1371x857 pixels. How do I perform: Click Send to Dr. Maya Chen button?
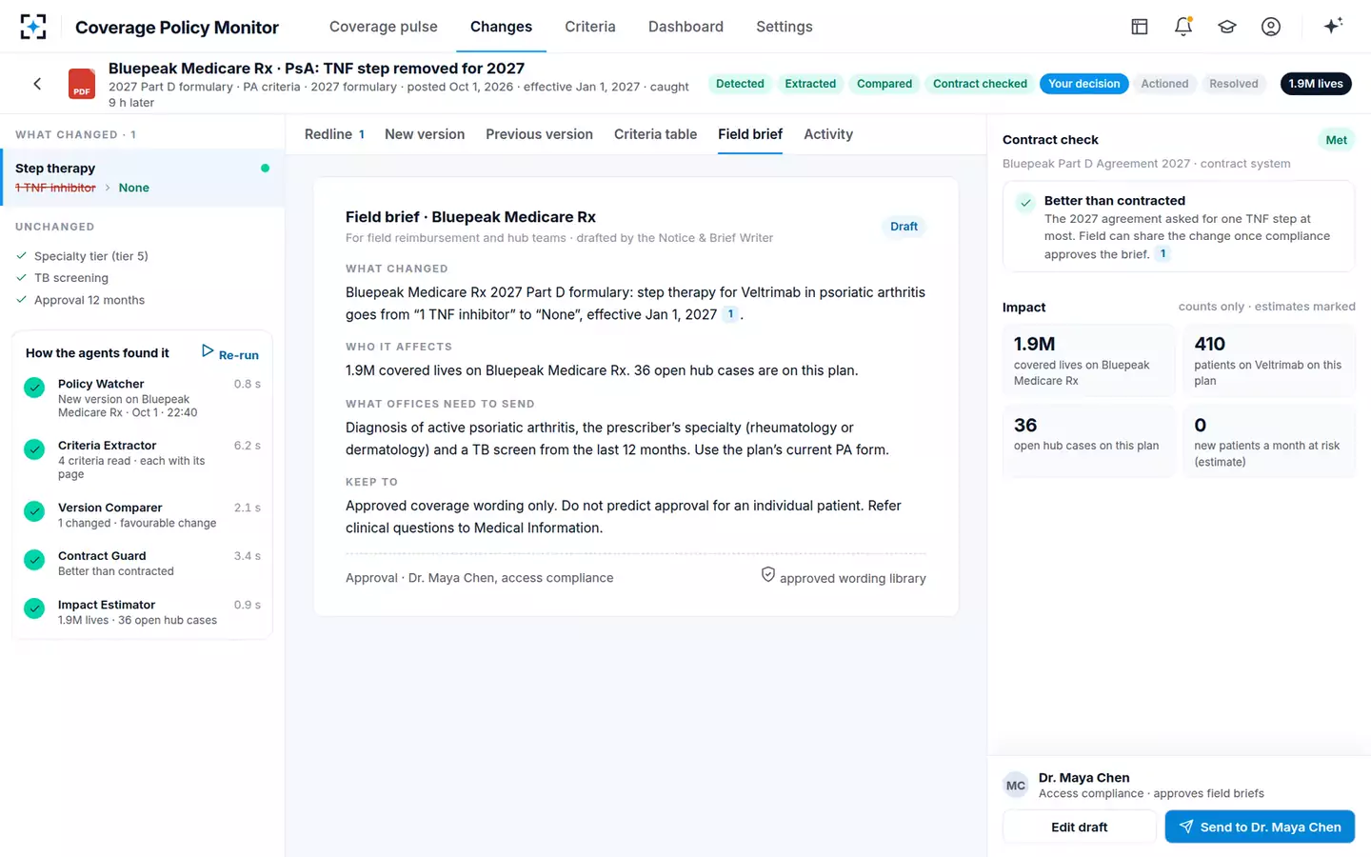1260,827
